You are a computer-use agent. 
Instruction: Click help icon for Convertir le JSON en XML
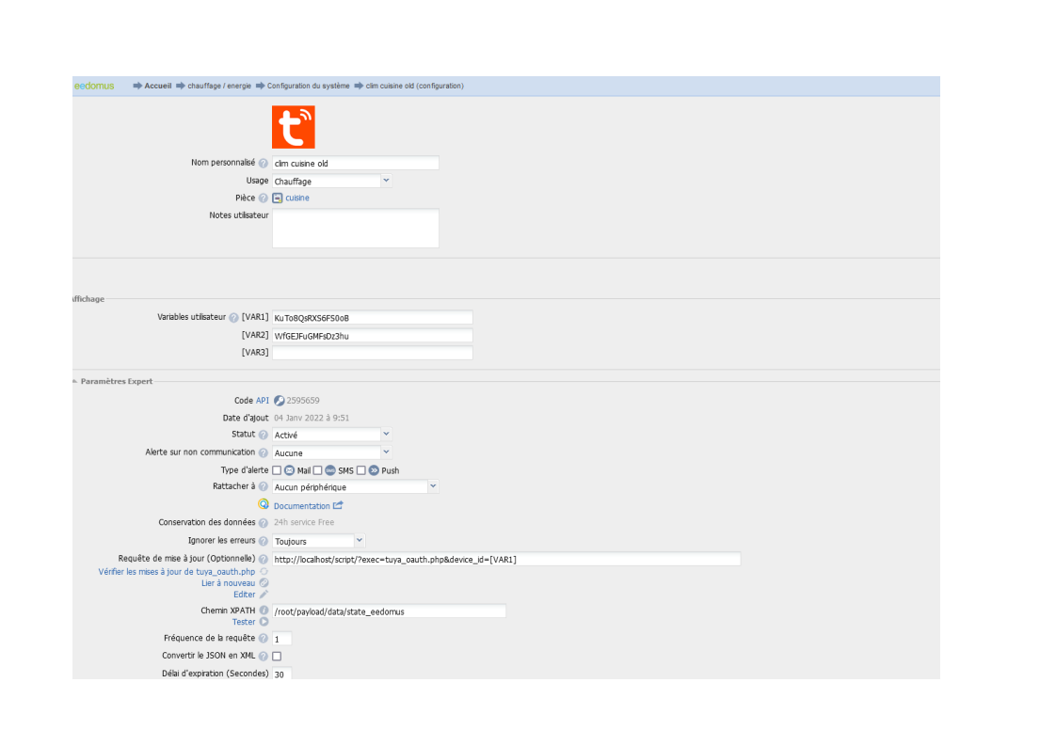pos(264,656)
